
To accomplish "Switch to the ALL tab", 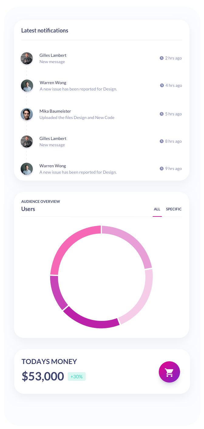I will [x=157, y=209].
